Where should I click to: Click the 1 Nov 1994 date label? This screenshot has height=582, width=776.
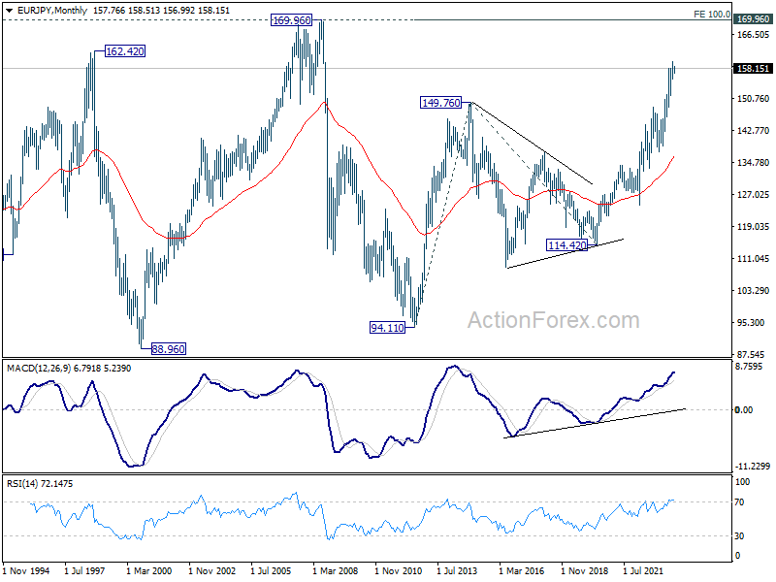(26, 570)
